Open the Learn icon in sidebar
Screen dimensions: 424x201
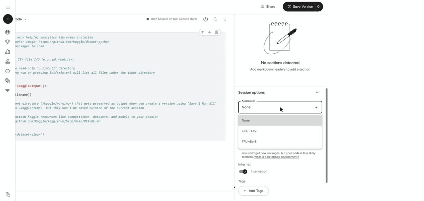pos(7,90)
